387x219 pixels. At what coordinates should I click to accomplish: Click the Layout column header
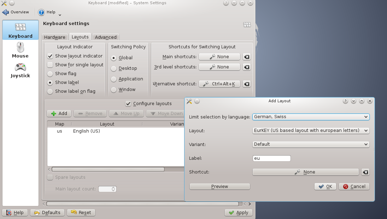click(107, 124)
